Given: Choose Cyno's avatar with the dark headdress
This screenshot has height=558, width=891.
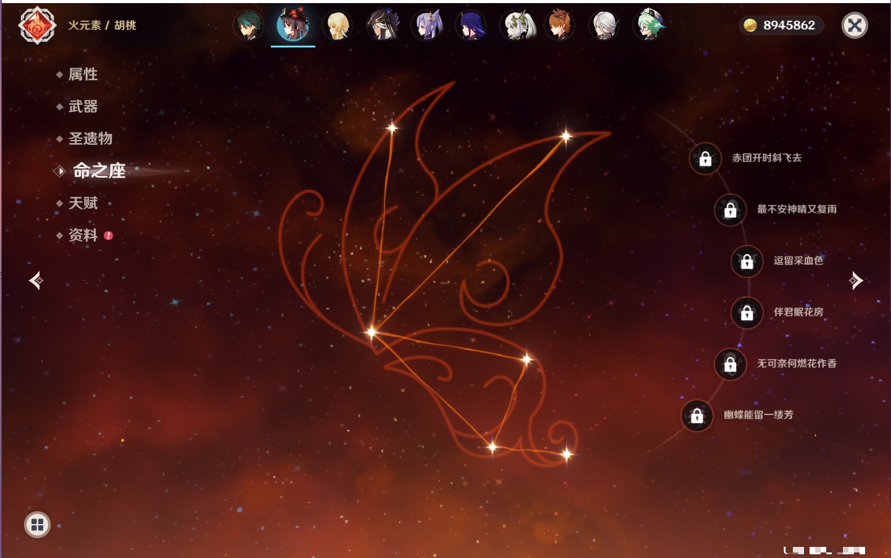Looking at the screenshot, I should (382, 25).
